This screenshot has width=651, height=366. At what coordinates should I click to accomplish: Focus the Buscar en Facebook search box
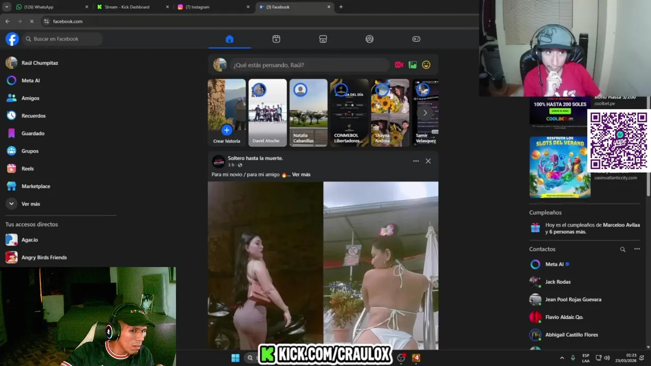pyautogui.click(x=63, y=39)
